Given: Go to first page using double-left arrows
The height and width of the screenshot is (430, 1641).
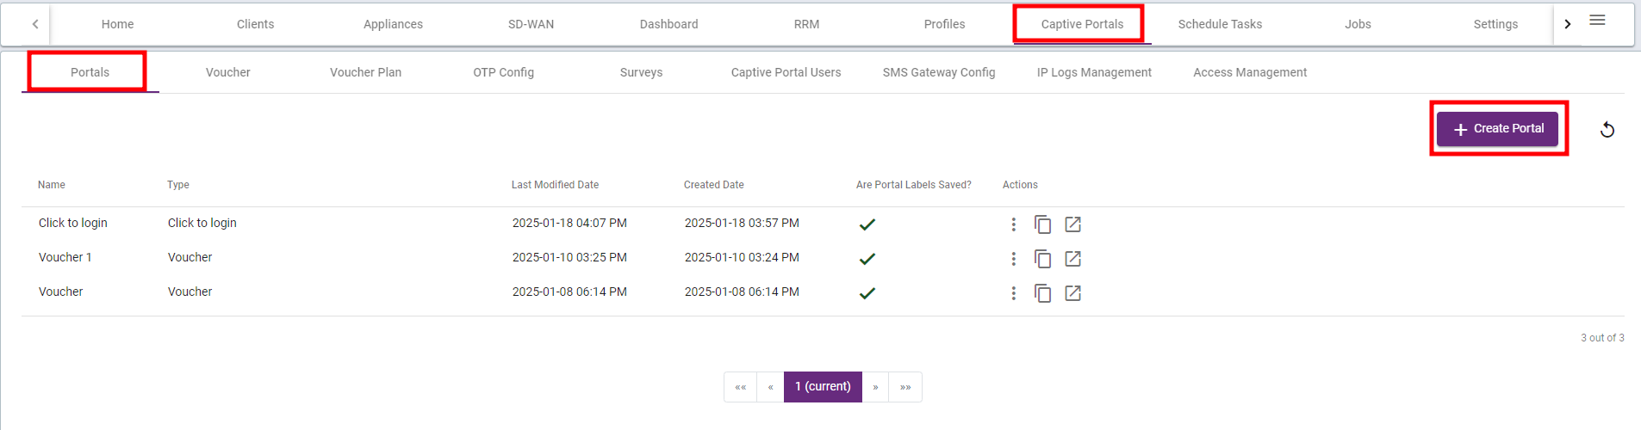Looking at the screenshot, I should [x=740, y=387].
